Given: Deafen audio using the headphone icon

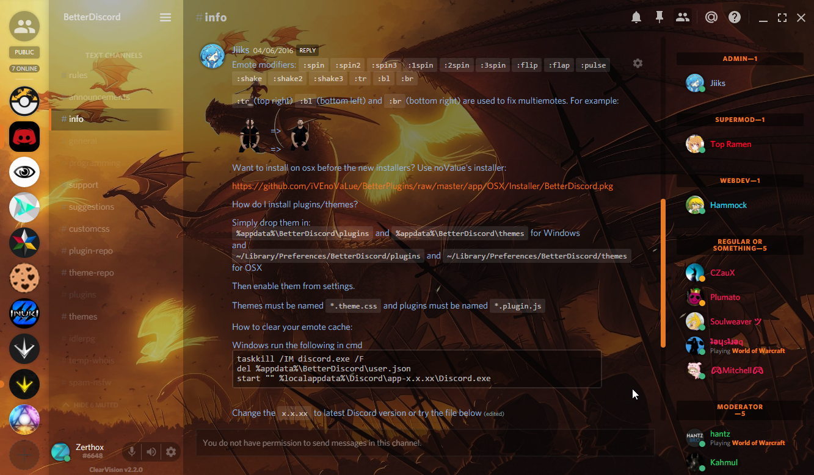Looking at the screenshot, I should click(151, 451).
